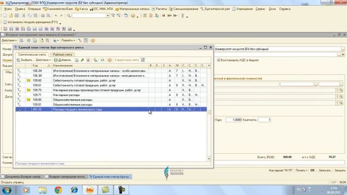Open the Материальные запасы menu

pos(132,9)
